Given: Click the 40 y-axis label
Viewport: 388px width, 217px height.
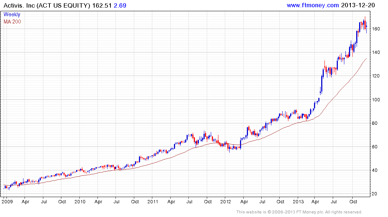Looking at the screenshot, I should click(x=375, y=170).
